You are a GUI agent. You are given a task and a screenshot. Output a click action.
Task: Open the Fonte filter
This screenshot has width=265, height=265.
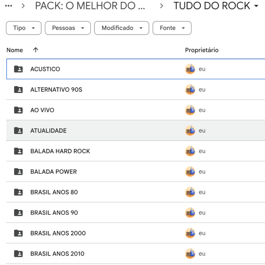(172, 28)
